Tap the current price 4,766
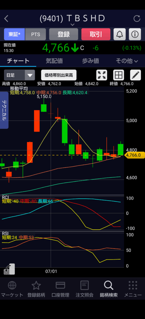Image resolution: width=145 pixels, height=319 pixels. (56, 48)
